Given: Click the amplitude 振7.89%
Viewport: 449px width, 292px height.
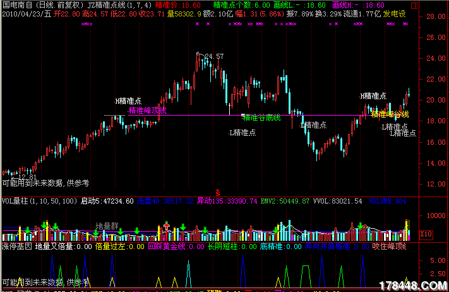Looking at the screenshot, I should point(299,14).
